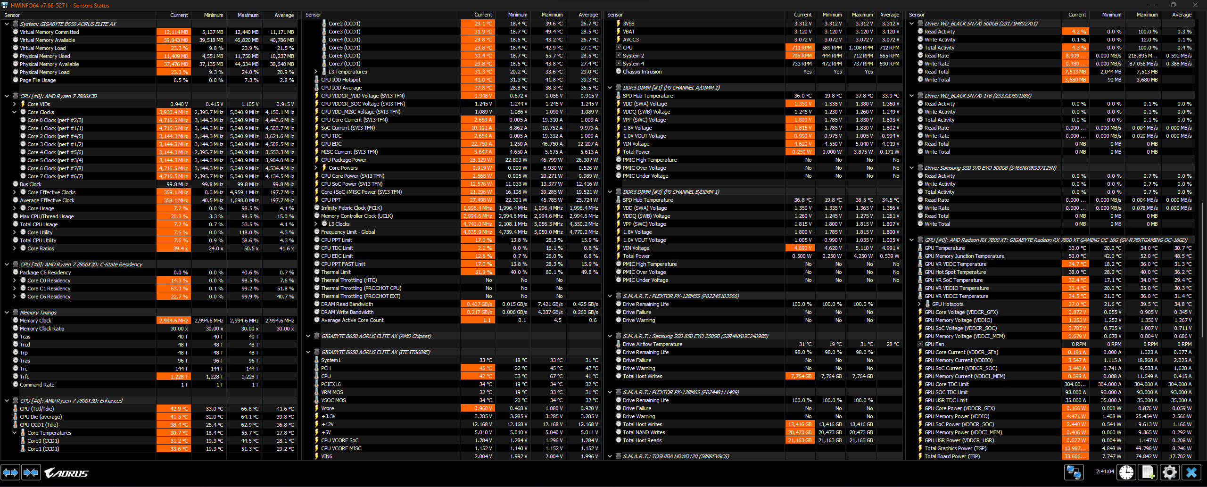
Task: Click the thermometer icon beside CPU (Tctl/Tdie)
Action: [x=16, y=409]
